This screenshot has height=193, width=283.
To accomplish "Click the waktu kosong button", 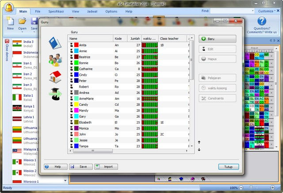I will click(217, 88).
